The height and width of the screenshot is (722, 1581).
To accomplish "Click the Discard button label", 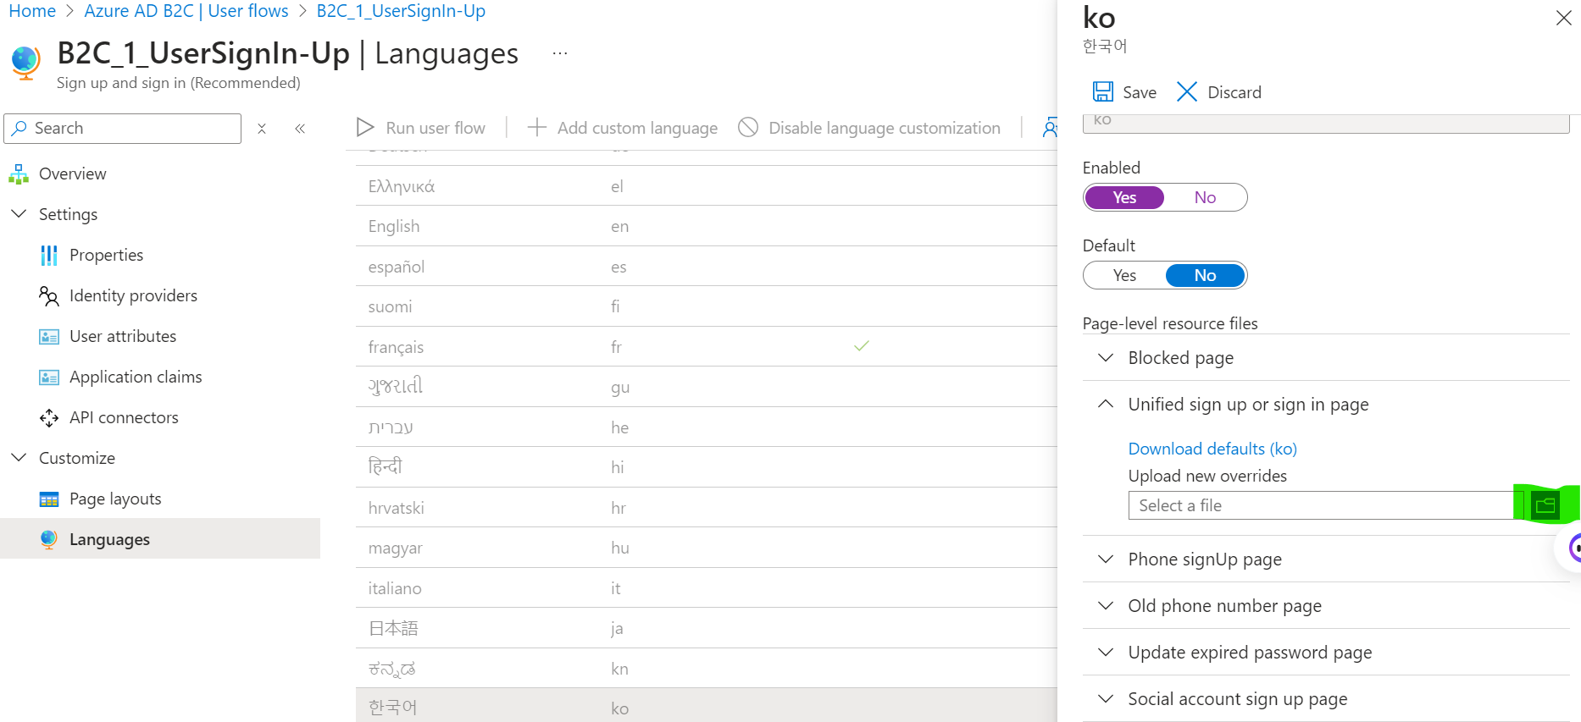I will pos(1234,92).
